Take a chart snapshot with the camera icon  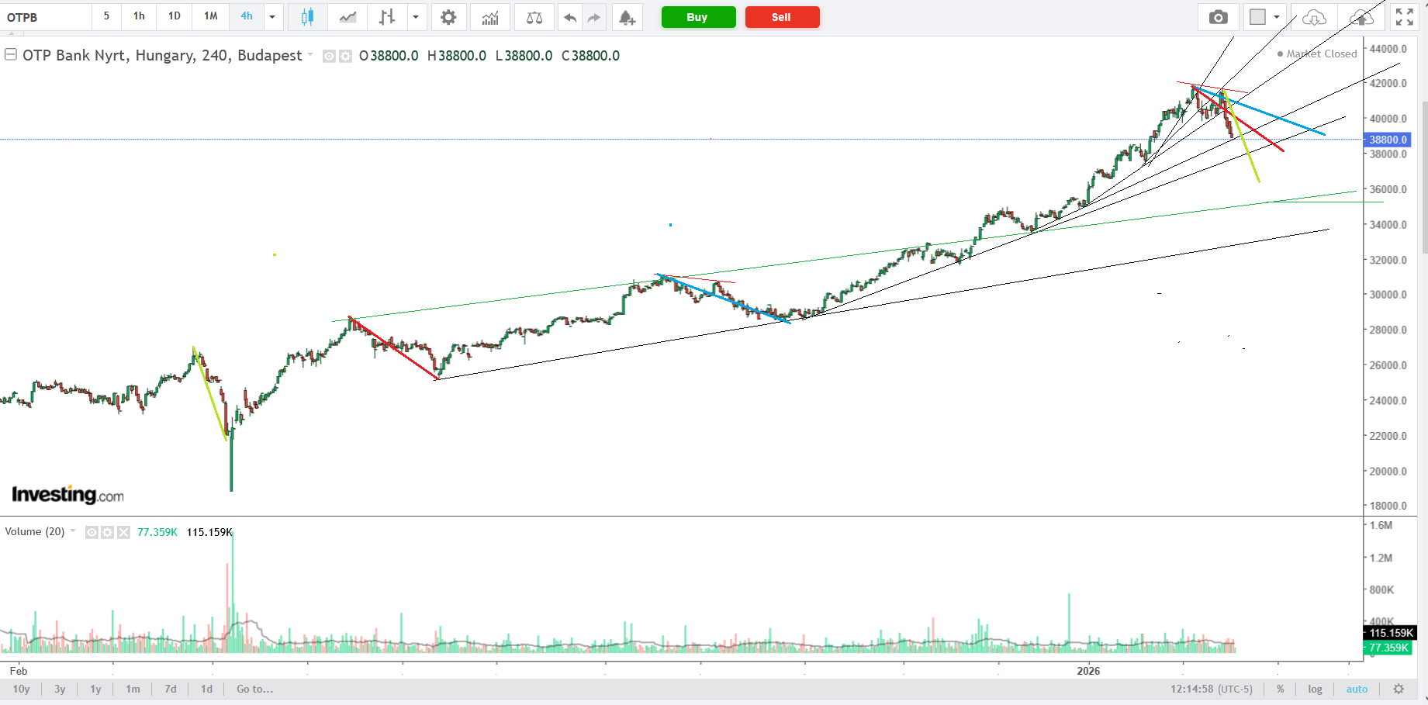point(1218,17)
